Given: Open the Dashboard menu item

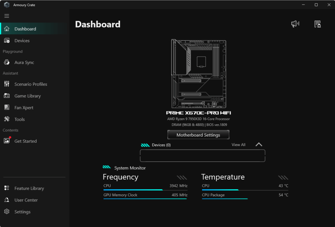Looking at the screenshot, I should click(x=35, y=29).
